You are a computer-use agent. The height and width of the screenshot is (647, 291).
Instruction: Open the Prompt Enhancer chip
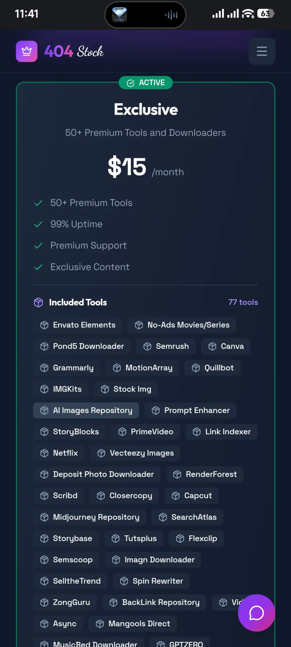pyautogui.click(x=191, y=410)
